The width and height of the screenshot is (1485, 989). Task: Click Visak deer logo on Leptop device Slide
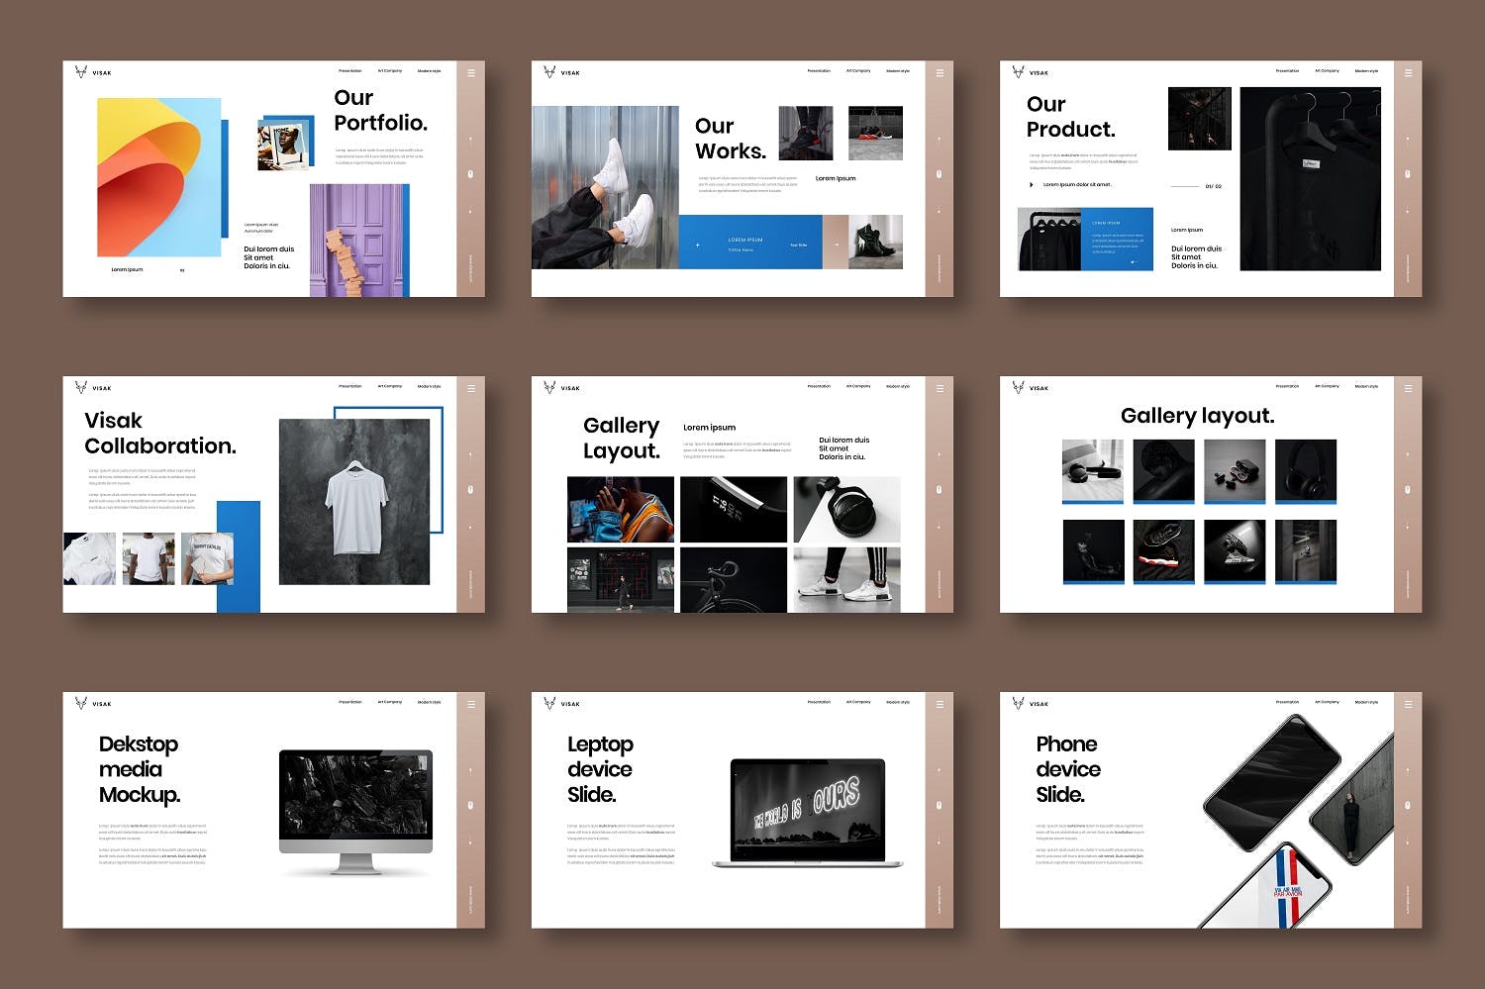point(549,703)
